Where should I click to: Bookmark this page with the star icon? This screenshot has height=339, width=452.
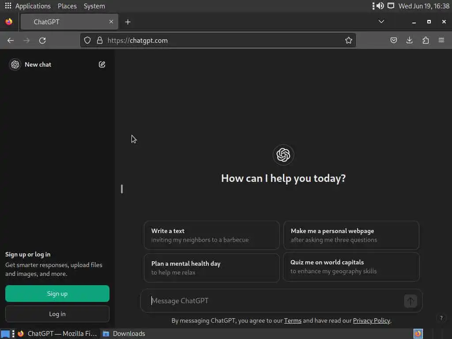pyautogui.click(x=349, y=40)
